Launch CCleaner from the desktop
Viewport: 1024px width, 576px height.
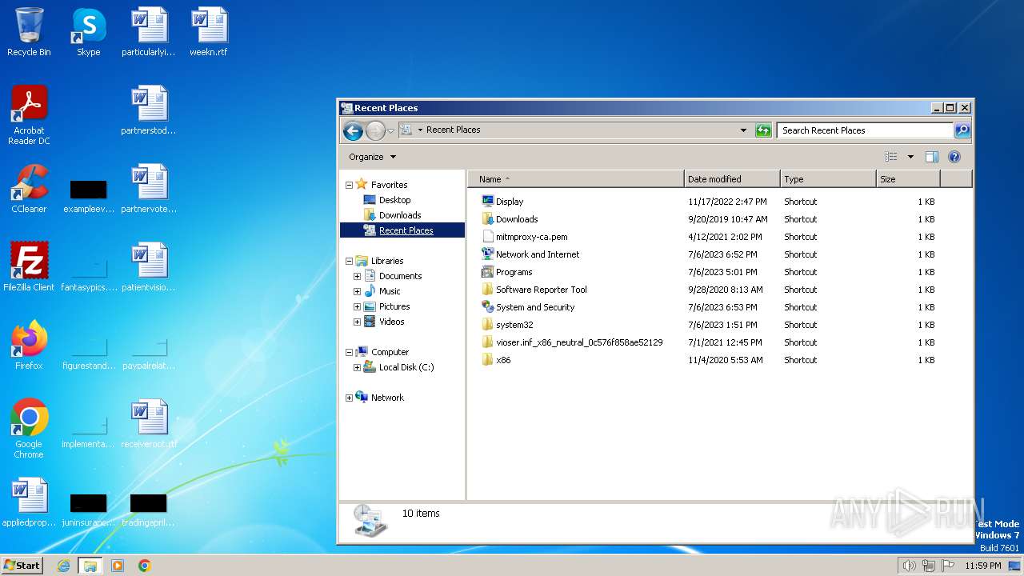[29, 189]
